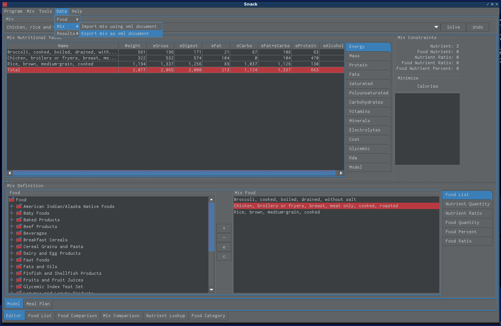Switch to the Mass tab
Screen dimensions: 501x326
click(x=368, y=56)
